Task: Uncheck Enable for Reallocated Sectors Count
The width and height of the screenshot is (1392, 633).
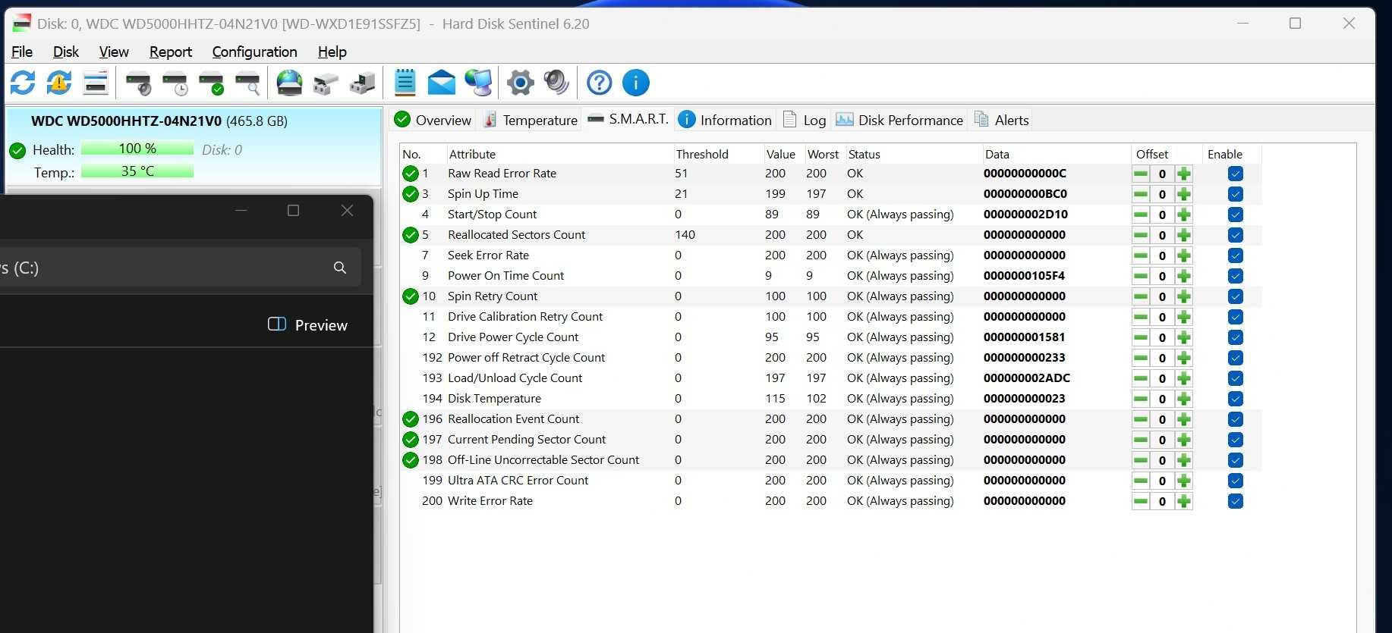Action: click(x=1236, y=235)
